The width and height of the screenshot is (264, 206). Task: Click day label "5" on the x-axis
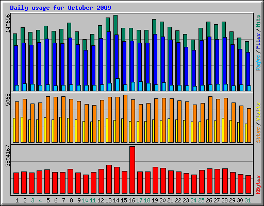coord(48,200)
